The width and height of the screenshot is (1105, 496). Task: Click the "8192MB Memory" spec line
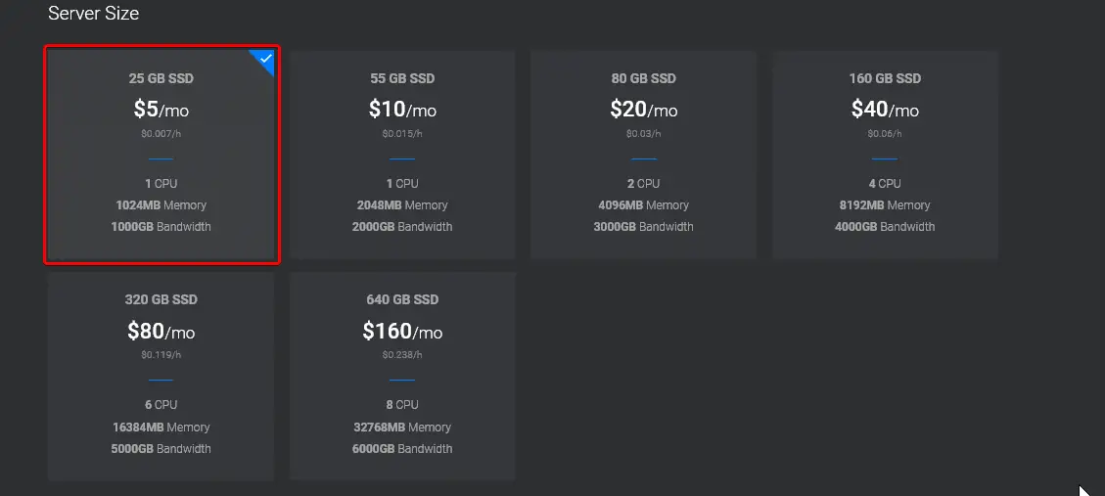(x=885, y=205)
